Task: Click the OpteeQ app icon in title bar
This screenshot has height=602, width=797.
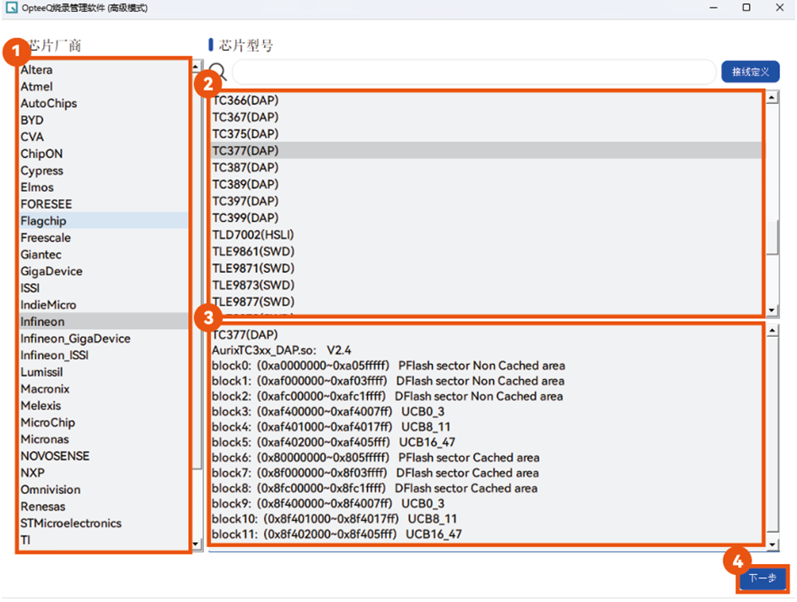Action: (x=11, y=8)
